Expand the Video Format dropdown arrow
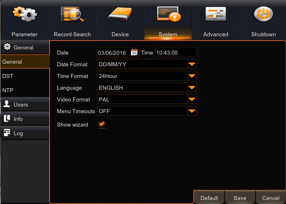The image size is (286, 204). pyautogui.click(x=192, y=99)
